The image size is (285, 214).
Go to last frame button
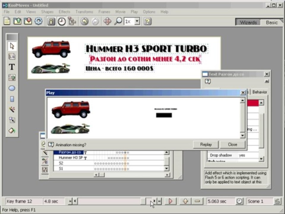click(159, 201)
